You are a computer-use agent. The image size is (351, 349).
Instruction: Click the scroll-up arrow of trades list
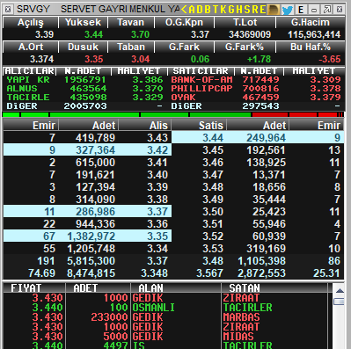[340, 291]
